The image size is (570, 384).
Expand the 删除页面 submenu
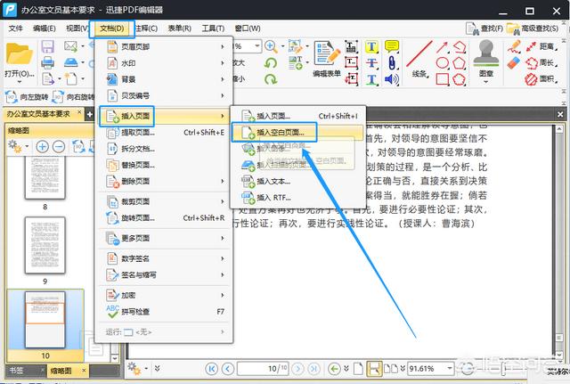pos(164,181)
